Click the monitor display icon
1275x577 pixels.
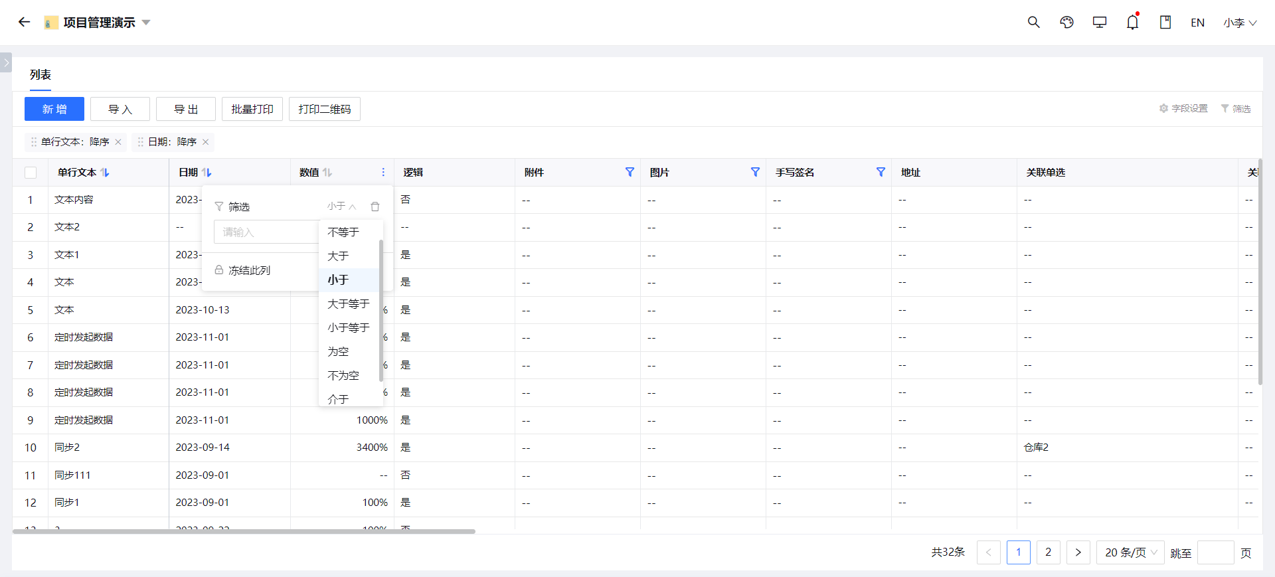1100,22
